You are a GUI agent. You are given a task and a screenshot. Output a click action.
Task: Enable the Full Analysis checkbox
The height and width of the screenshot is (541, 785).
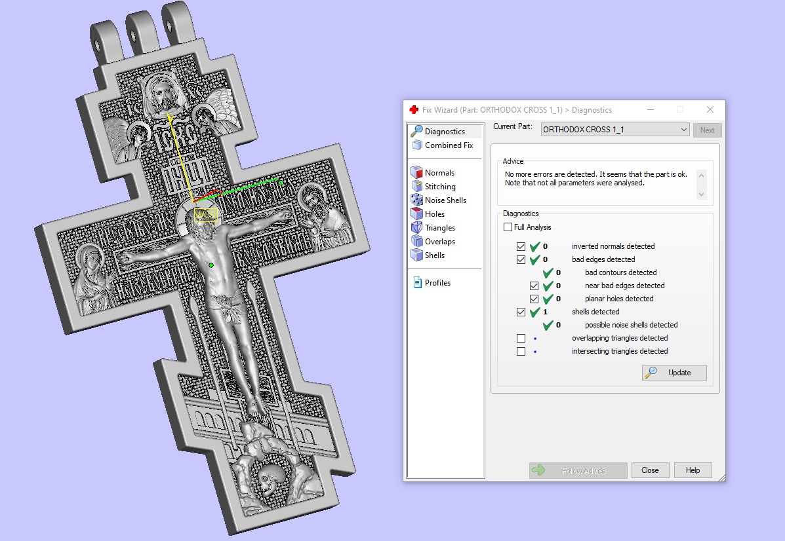pos(508,227)
